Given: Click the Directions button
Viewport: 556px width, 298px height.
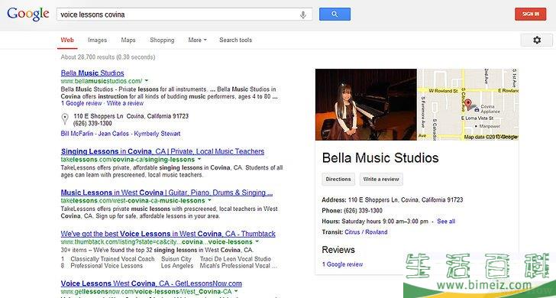Looking at the screenshot, I should (338, 179).
